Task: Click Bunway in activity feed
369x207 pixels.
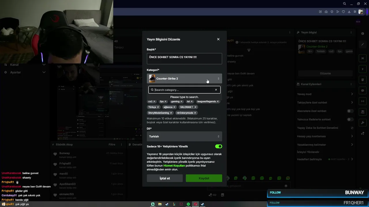Action: [x=65, y=153]
